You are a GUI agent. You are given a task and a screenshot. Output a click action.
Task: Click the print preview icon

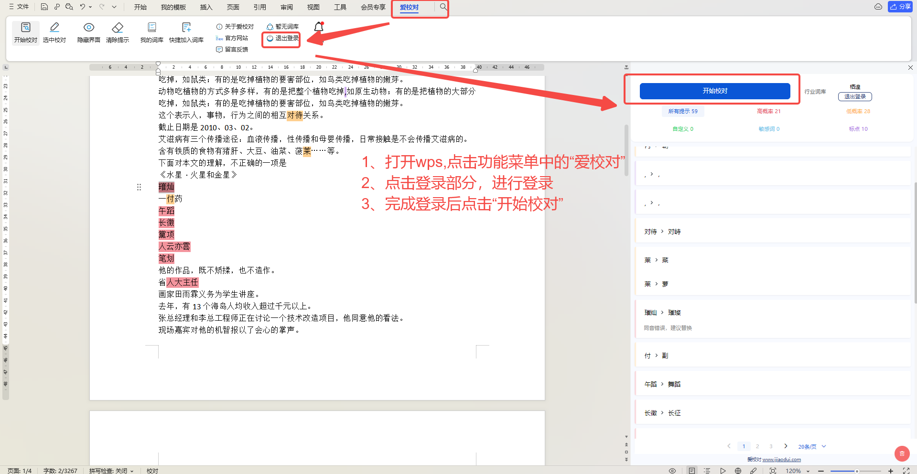[69, 7]
